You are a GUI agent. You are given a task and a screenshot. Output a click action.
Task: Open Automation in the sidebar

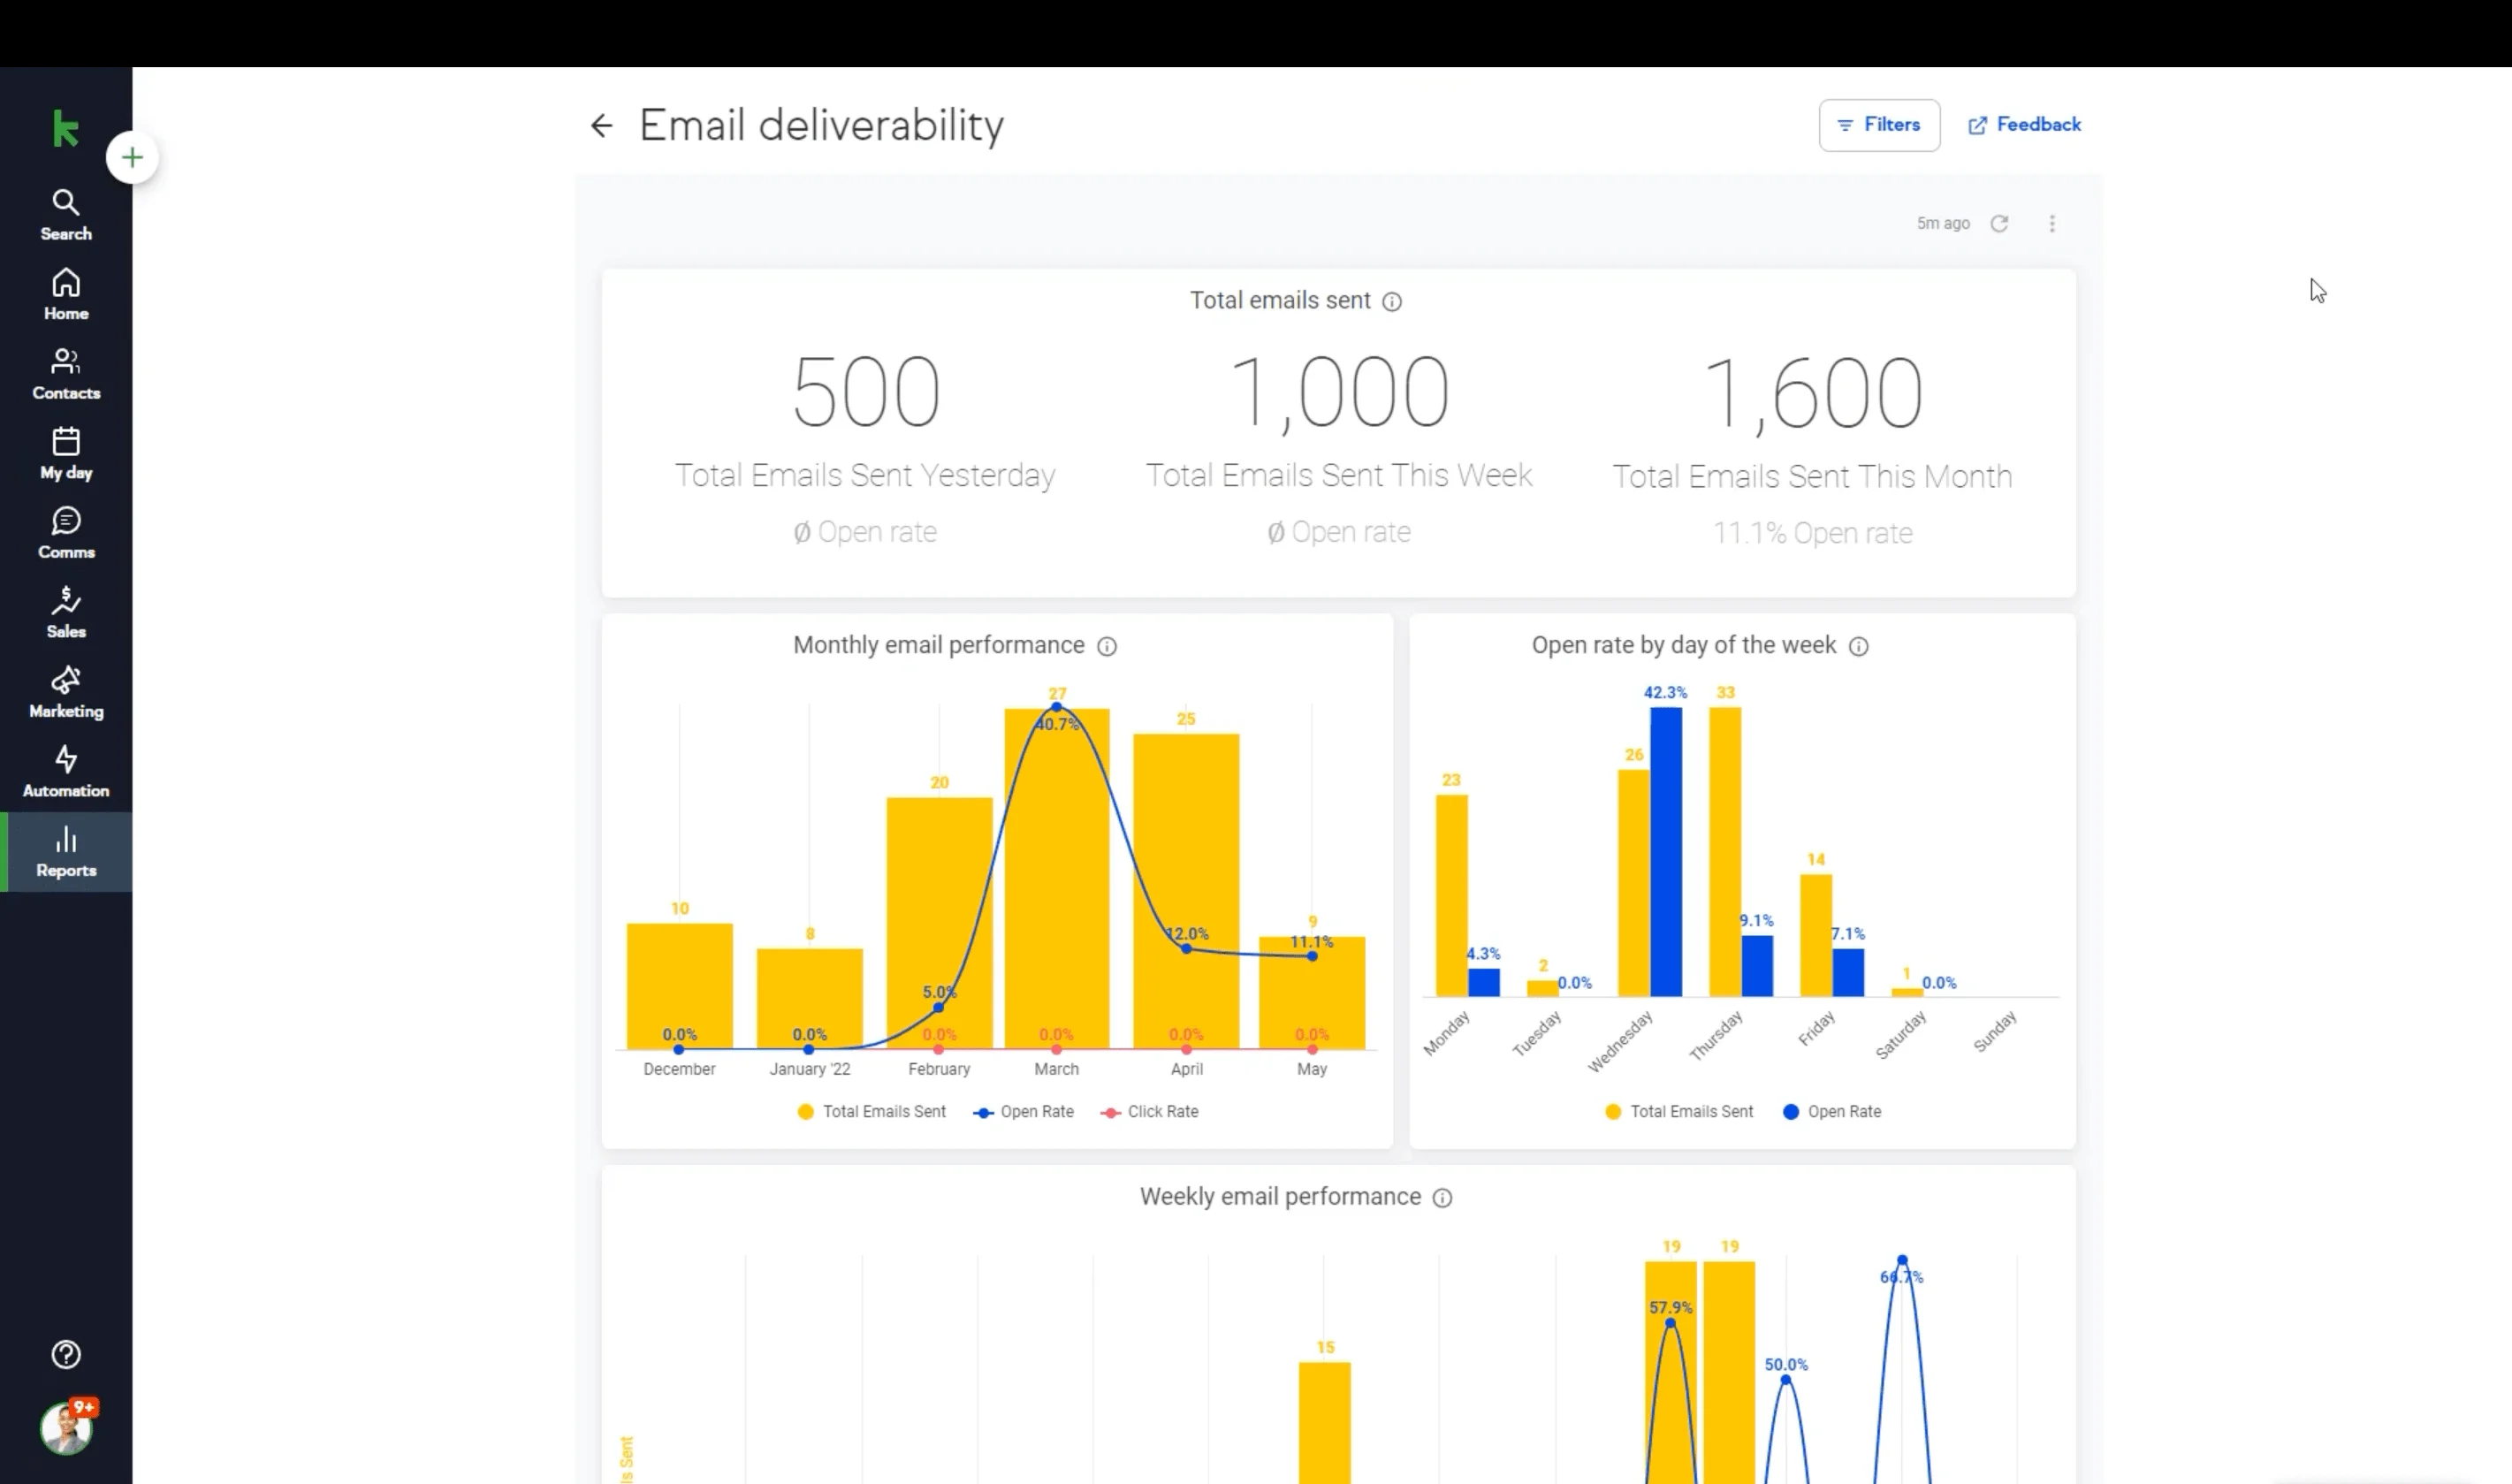(66, 771)
